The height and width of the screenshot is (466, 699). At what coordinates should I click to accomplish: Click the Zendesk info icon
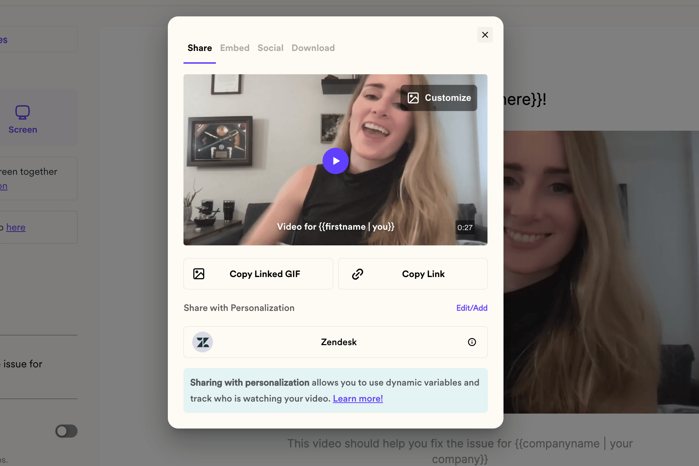pyautogui.click(x=472, y=342)
